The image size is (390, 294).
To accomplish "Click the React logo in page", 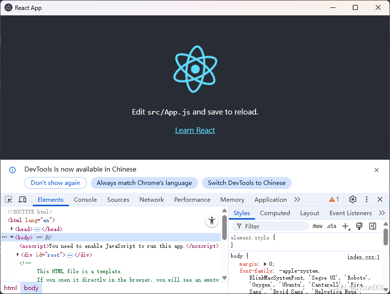I will (195, 69).
